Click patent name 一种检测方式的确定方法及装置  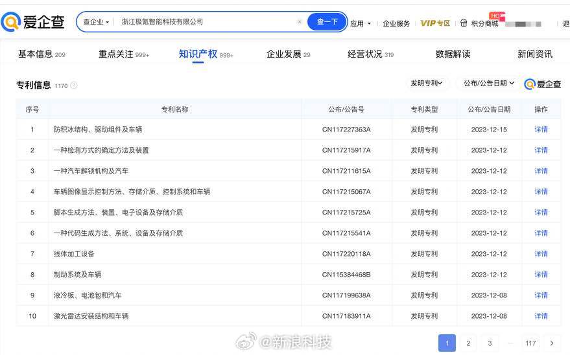coord(101,150)
